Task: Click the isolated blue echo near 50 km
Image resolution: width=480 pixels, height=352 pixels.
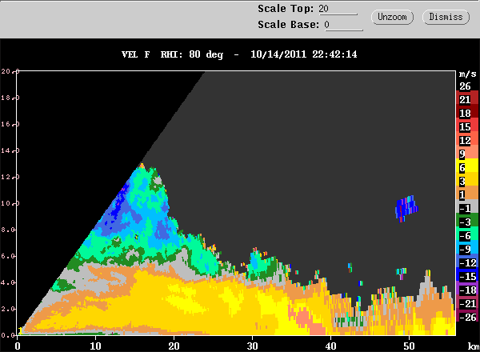Action: 406,209
